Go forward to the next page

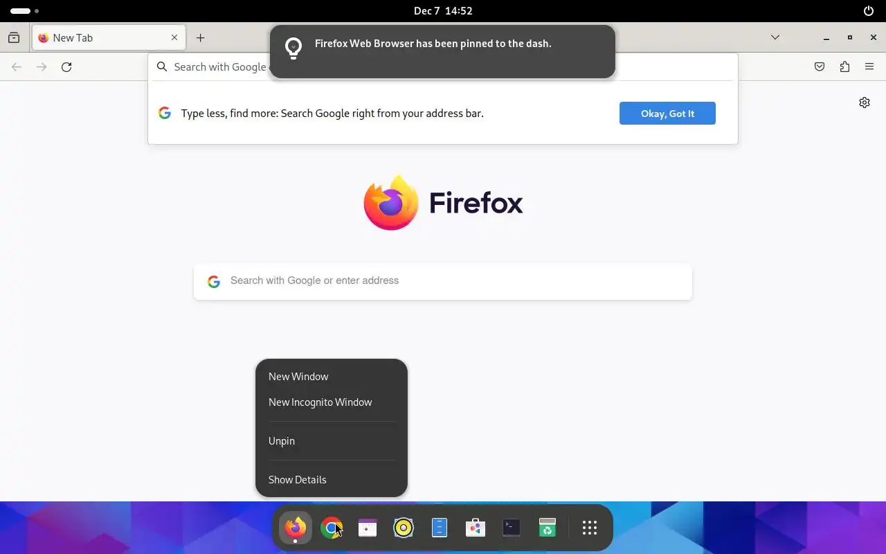[42, 67]
